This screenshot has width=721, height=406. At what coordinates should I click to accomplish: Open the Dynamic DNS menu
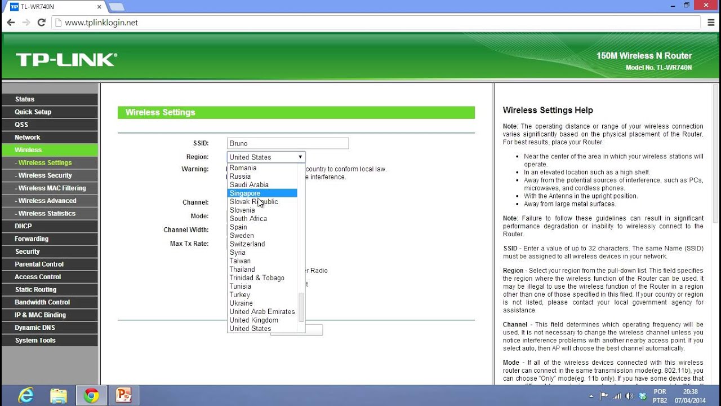(50, 328)
